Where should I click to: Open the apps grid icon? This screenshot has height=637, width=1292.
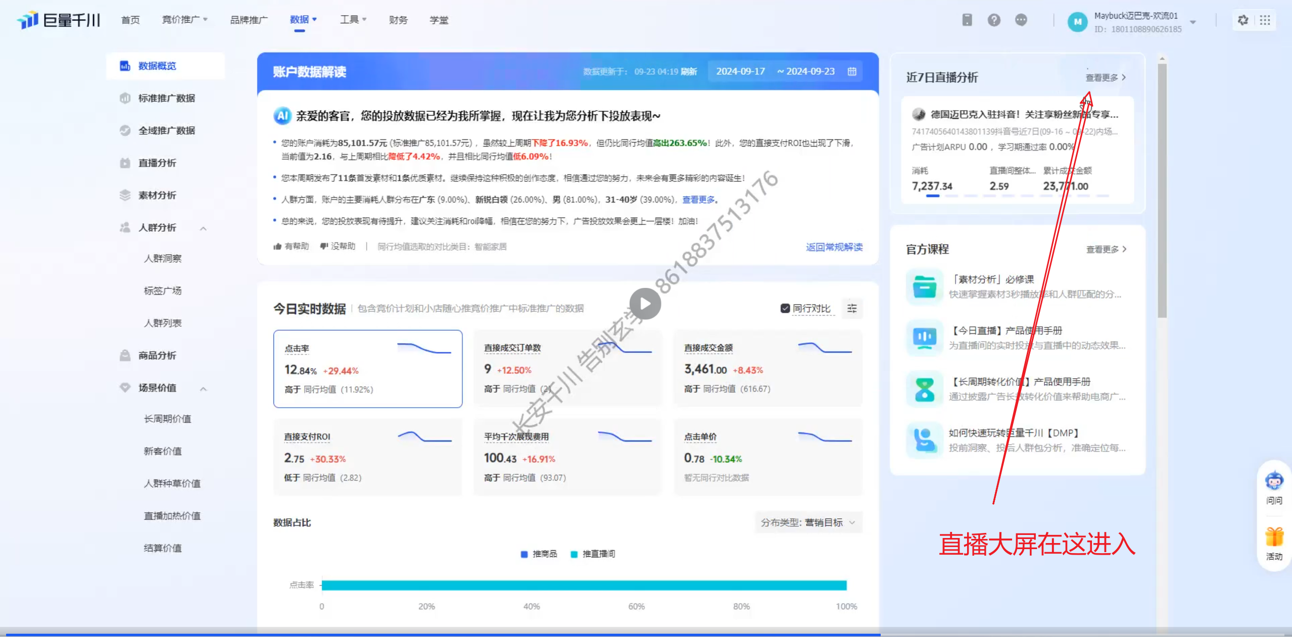click(x=1265, y=20)
